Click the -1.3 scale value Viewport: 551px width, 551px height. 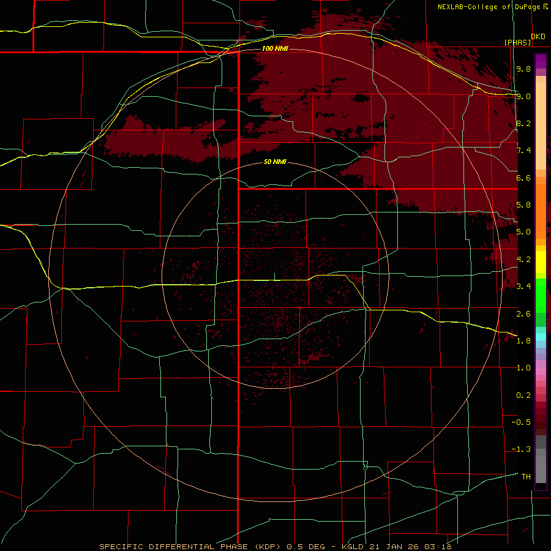click(x=521, y=449)
